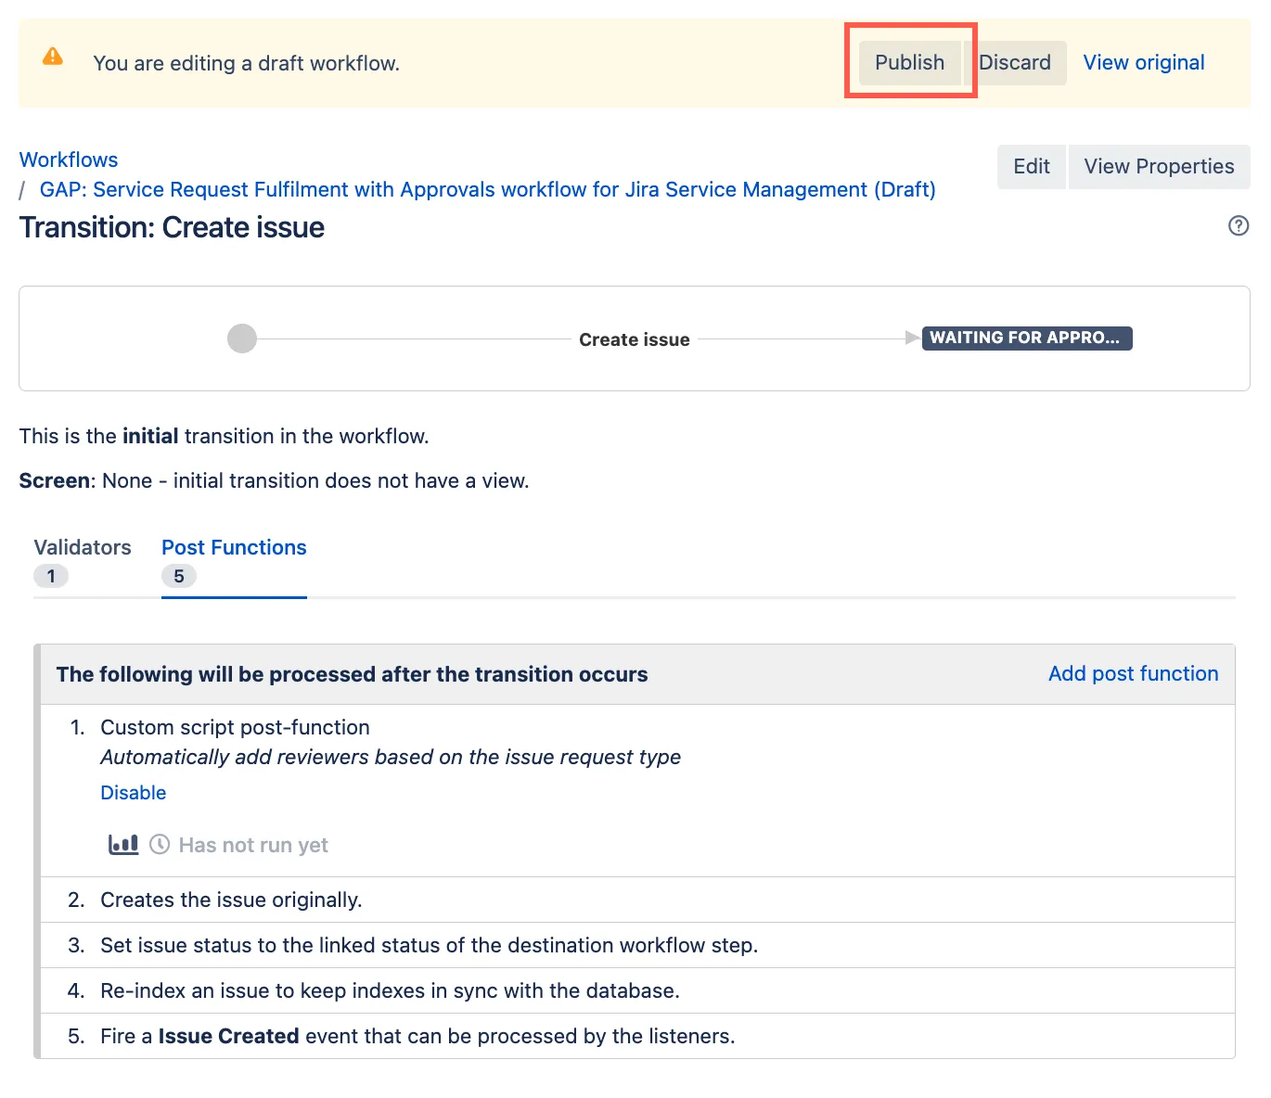Click the clock icon beside Has not run yet
The height and width of the screenshot is (1098, 1271).
pyautogui.click(x=160, y=844)
